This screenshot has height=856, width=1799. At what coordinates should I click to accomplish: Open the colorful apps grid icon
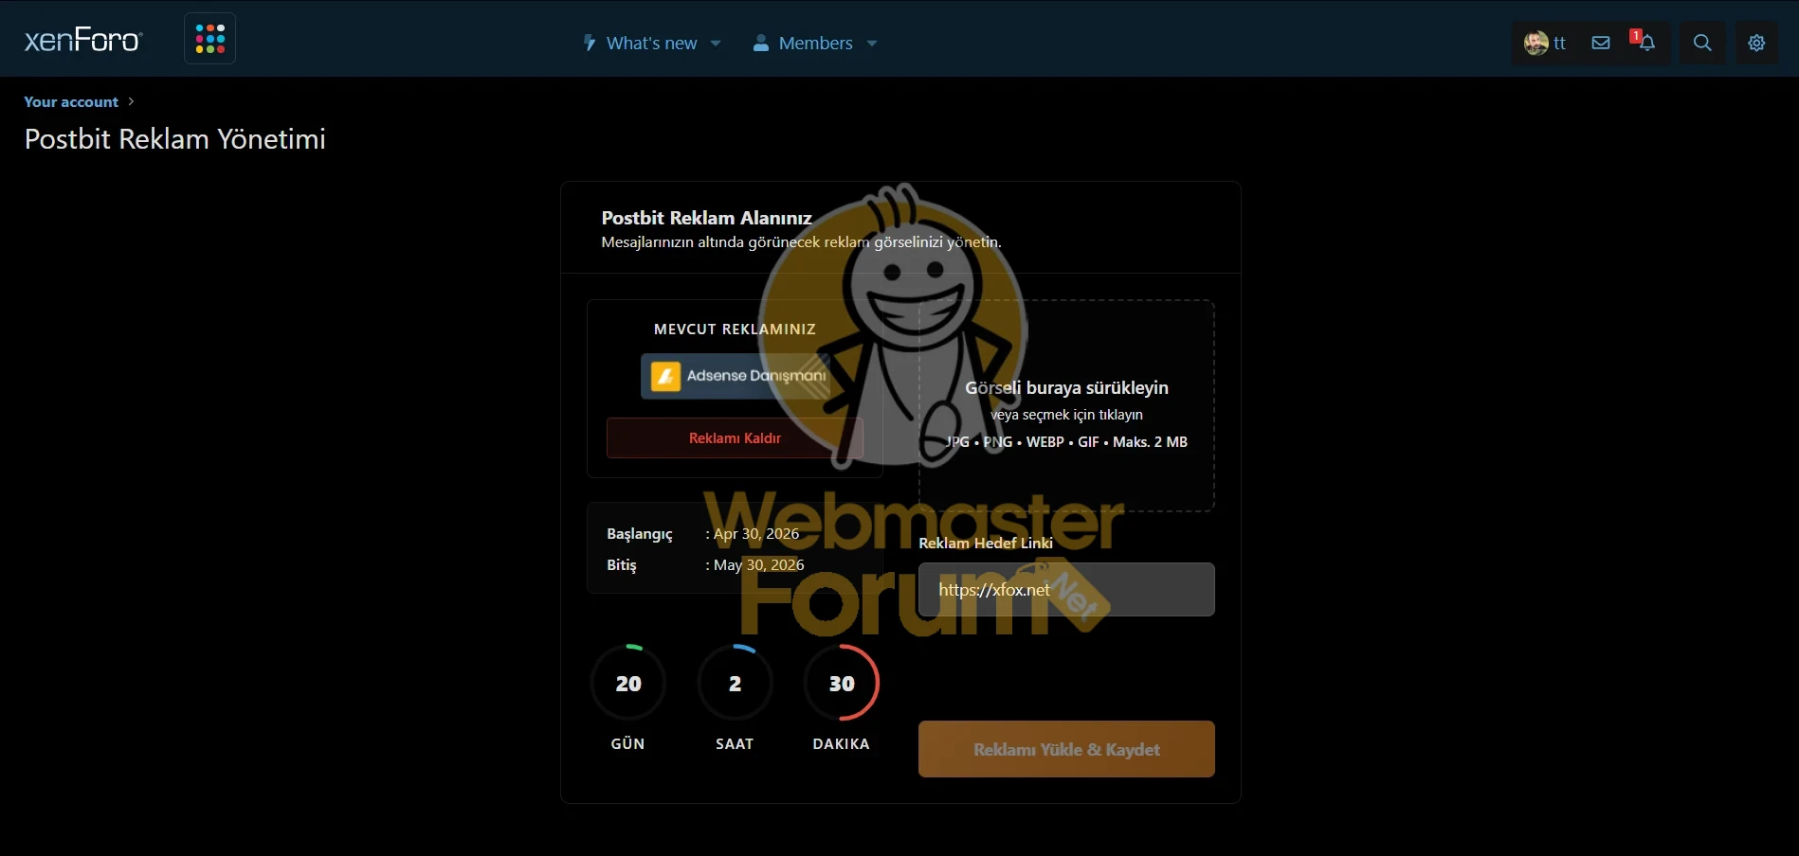click(209, 39)
